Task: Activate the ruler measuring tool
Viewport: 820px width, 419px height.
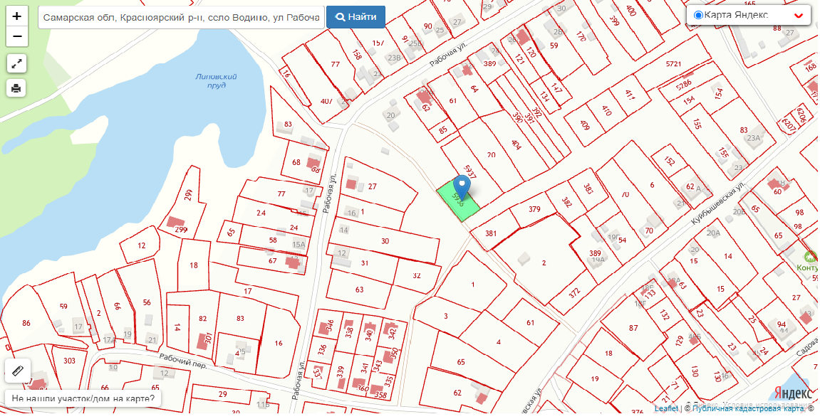Action: 17,371
